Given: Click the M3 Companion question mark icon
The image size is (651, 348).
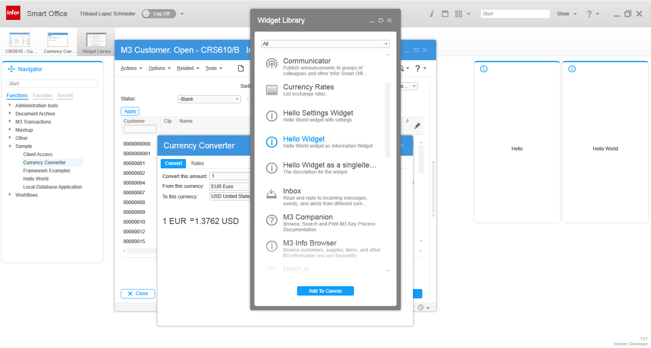Looking at the screenshot, I should coord(271,220).
